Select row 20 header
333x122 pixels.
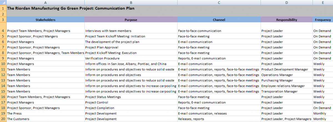[3, 119]
